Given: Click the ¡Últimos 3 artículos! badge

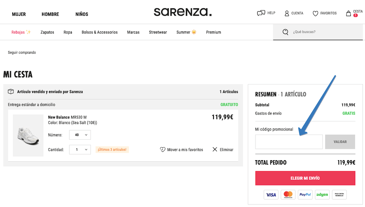Looking at the screenshot, I should coord(112,150).
